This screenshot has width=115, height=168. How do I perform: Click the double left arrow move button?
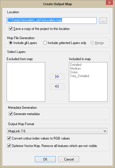point(57,86)
